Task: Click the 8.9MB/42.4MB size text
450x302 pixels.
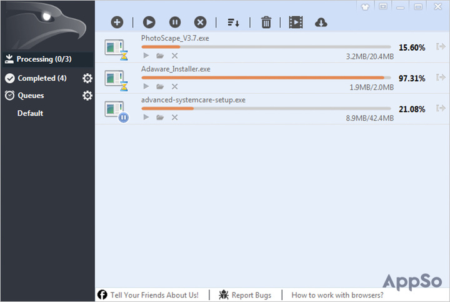Action: tap(369, 118)
